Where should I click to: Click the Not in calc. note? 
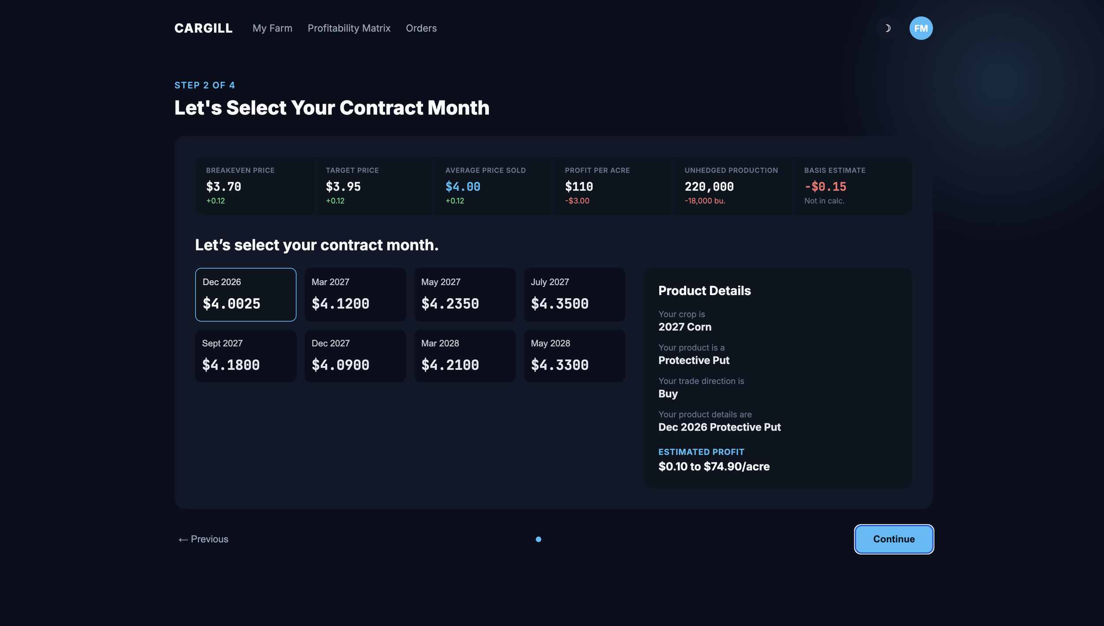click(824, 201)
